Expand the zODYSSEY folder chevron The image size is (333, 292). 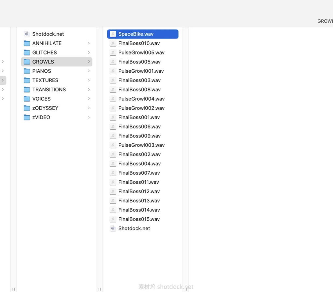tap(89, 108)
